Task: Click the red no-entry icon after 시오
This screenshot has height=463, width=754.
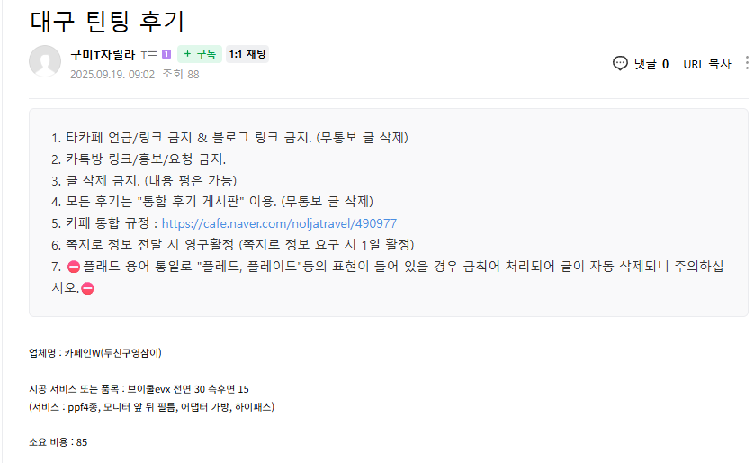Action: (x=88, y=288)
